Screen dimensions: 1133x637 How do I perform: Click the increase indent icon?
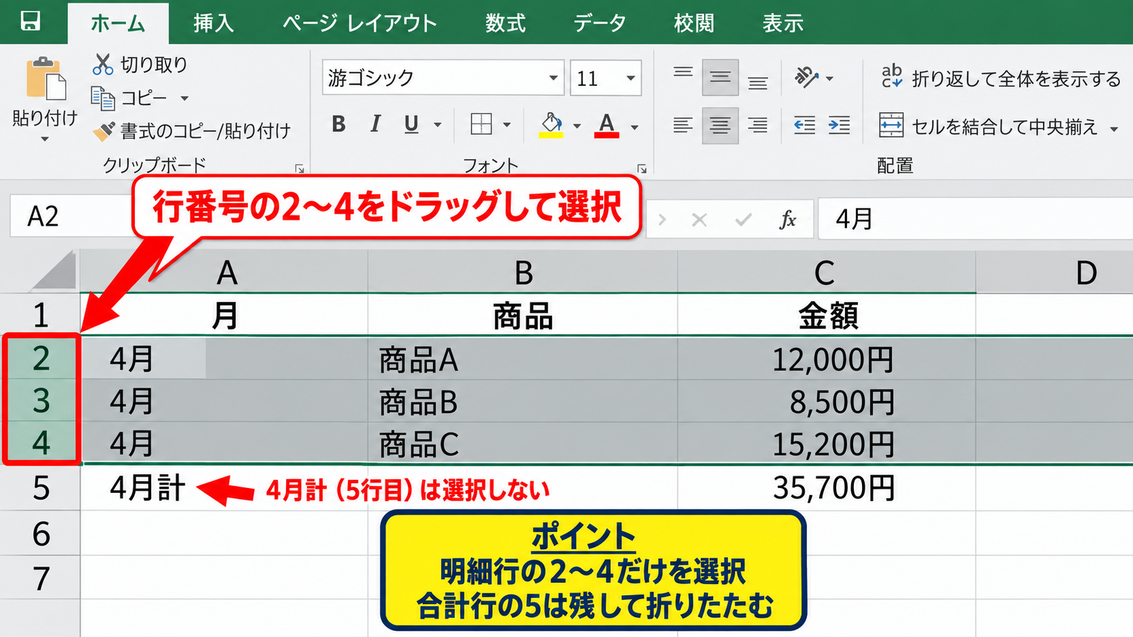coord(839,125)
